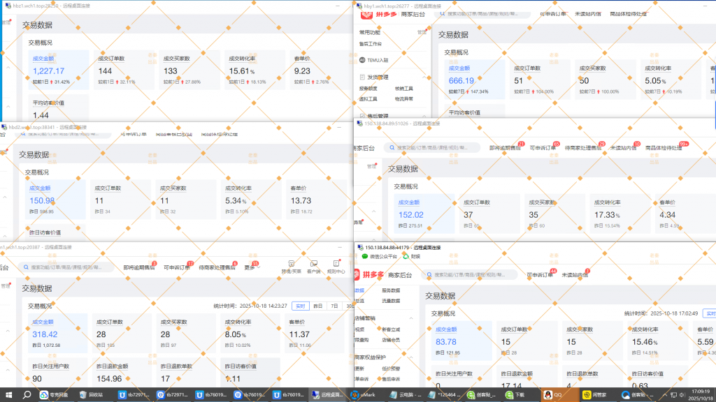Click the 客户端 download icon
Viewport: 716px width, 402px height.
(x=314, y=265)
